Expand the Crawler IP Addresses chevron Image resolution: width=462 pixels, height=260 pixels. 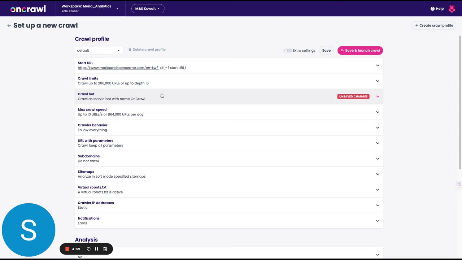(378, 205)
